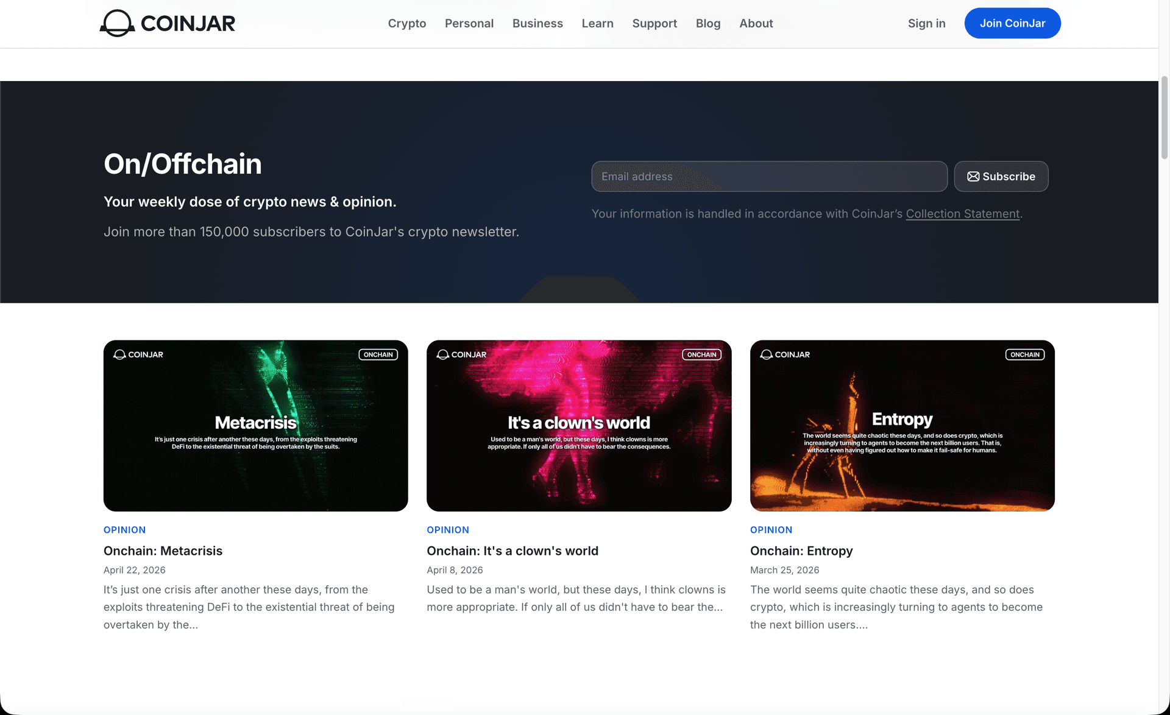Open the Personal menu
1170x715 pixels.
(469, 23)
